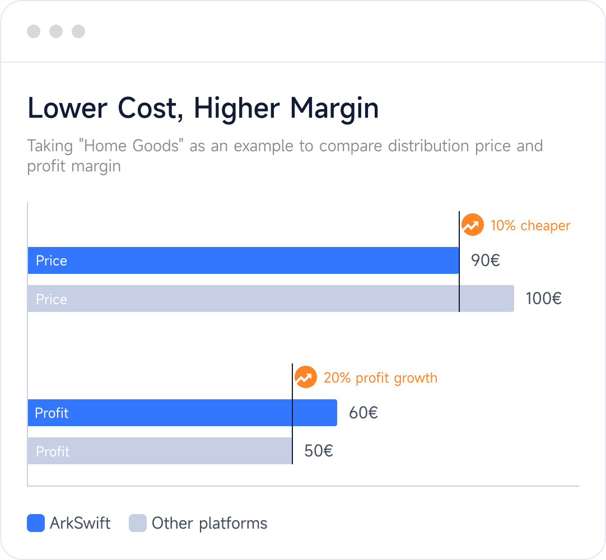This screenshot has height=560, width=606.
Task: Click the 100€ price value
Action: pyautogui.click(x=543, y=298)
